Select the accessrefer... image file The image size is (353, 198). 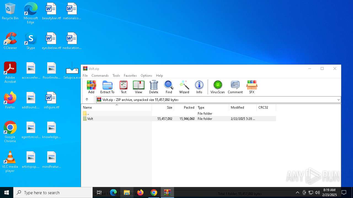point(31,71)
